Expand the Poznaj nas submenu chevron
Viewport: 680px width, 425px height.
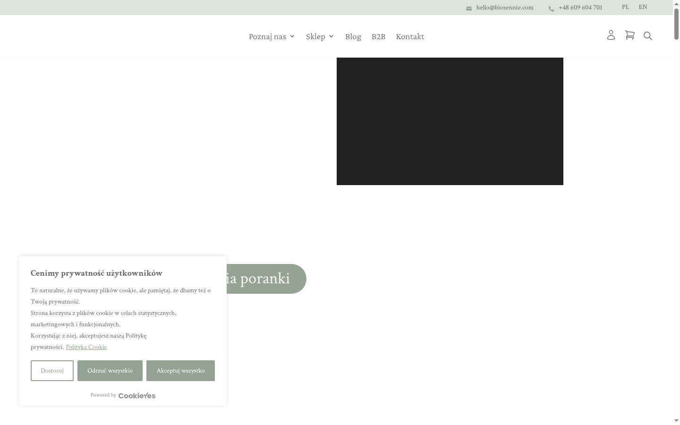click(x=292, y=36)
